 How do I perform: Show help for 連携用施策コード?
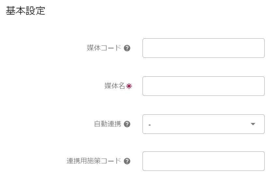pos(127,161)
